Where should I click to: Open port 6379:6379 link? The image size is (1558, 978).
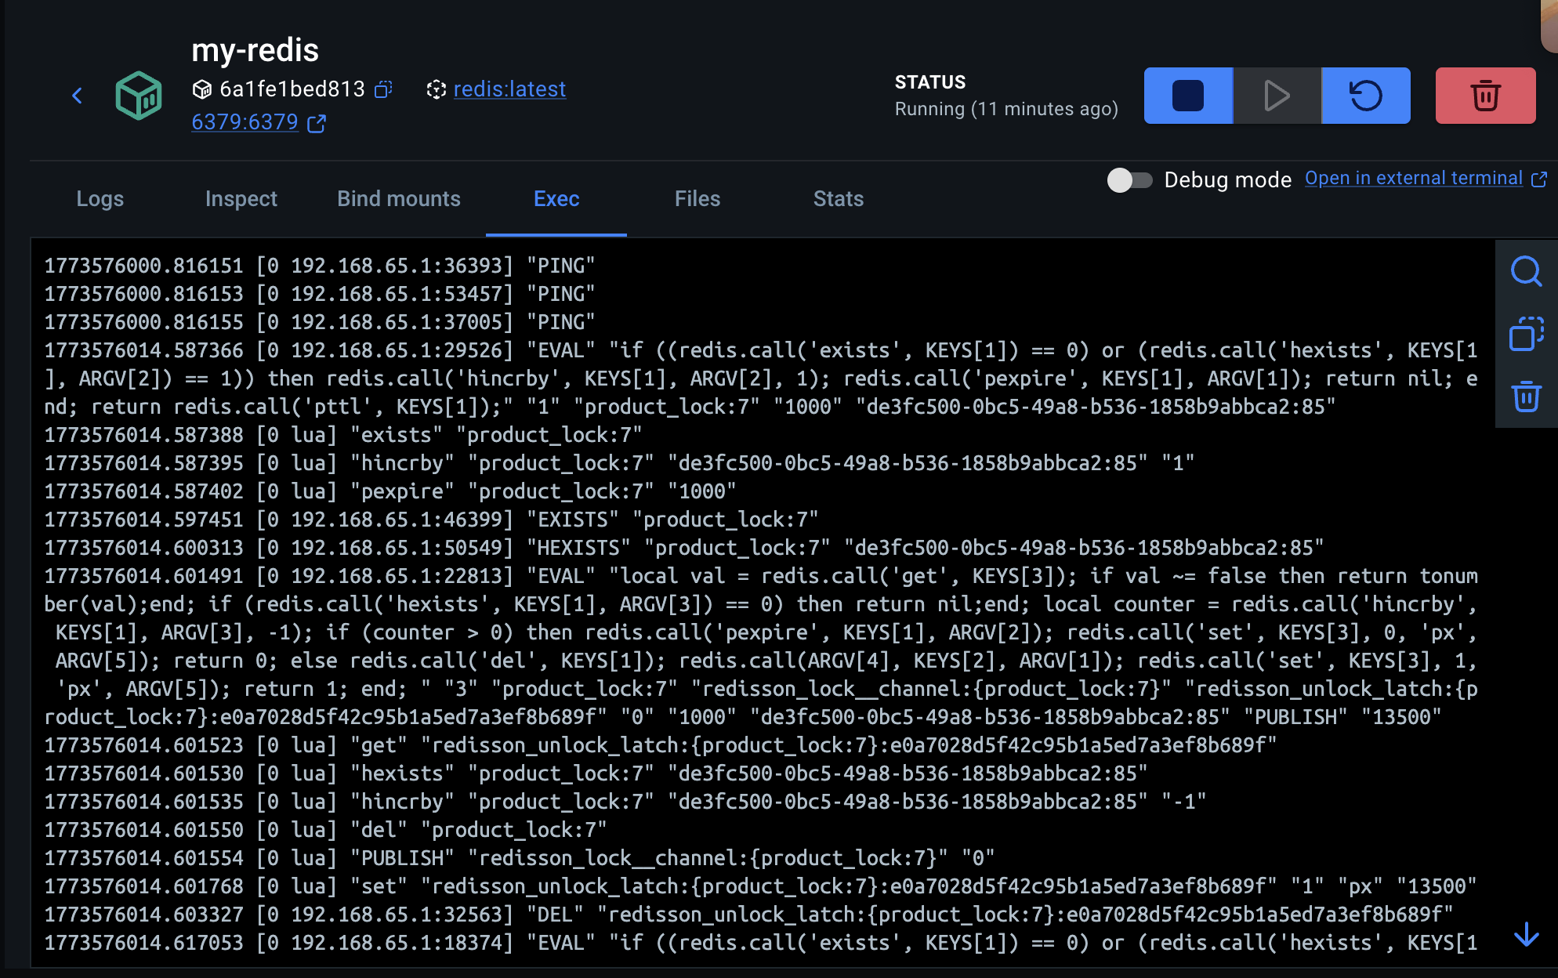245,122
